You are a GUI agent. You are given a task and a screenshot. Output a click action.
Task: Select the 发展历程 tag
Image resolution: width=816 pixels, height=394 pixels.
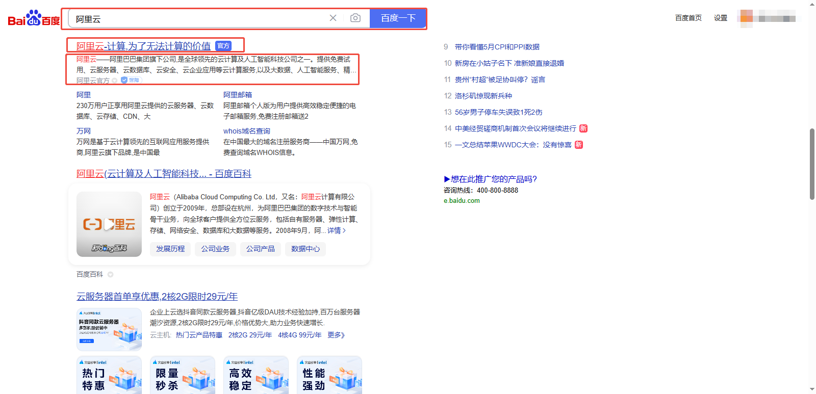click(x=170, y=249)
